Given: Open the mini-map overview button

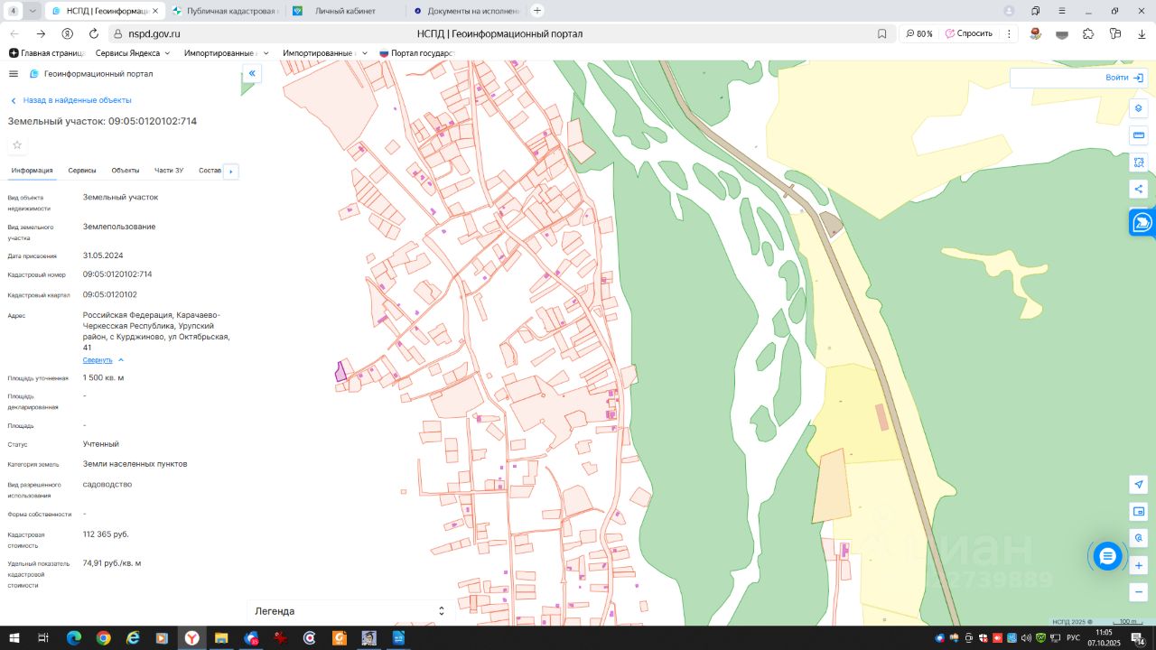Looking at the screenshot, I should pyautogui.click(x=1139, y=512).
